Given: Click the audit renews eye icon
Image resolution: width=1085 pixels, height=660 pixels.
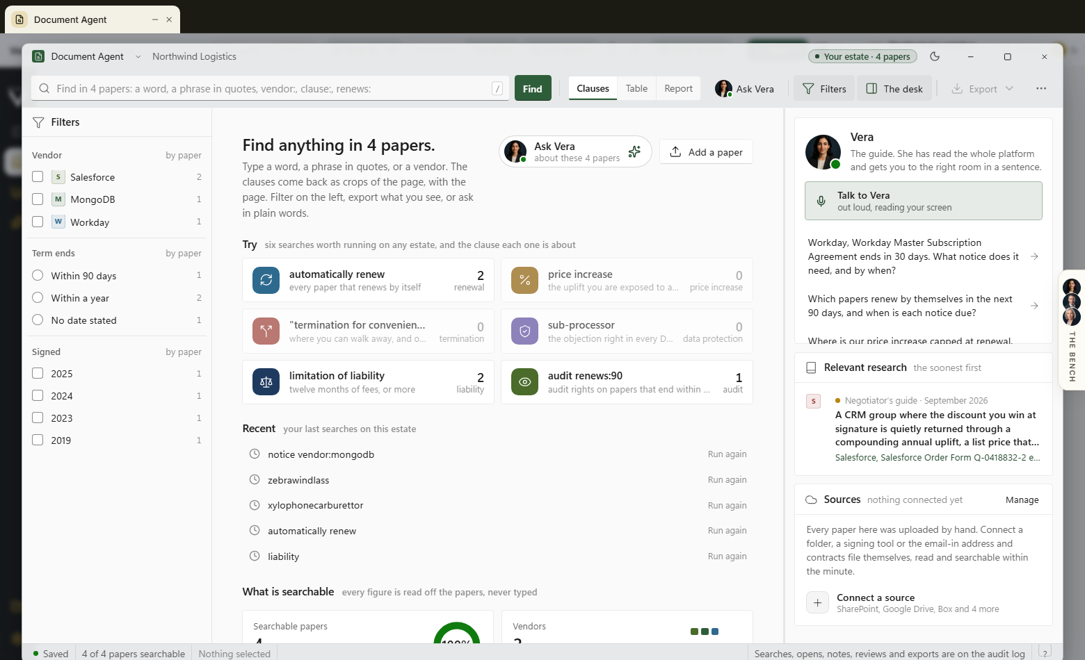Looking at the screenshot, I should (524, 382).
